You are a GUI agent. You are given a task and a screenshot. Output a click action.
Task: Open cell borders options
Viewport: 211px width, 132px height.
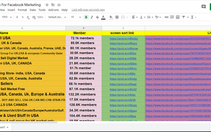[117, 17]
